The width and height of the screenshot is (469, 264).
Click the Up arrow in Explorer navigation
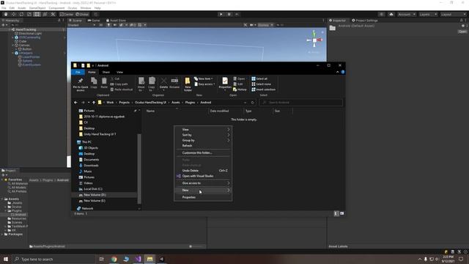pos(94,103)
